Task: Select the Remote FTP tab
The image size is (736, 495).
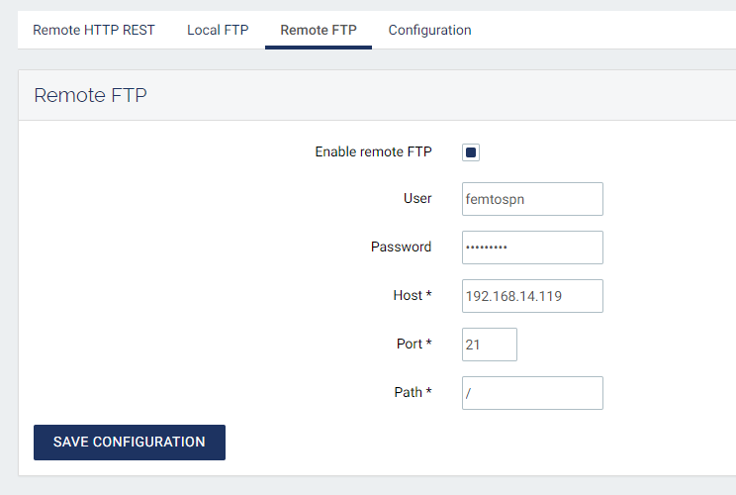Action: 319,30
